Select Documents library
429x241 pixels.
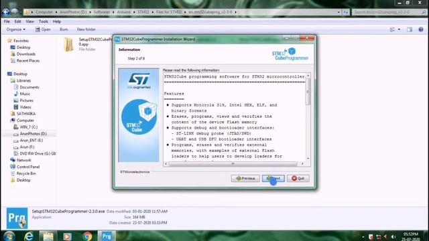click(29, 87)
